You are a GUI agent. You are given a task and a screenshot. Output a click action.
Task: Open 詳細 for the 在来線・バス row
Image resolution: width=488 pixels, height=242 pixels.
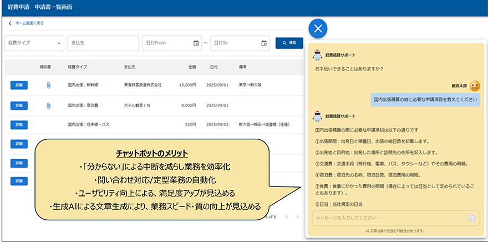(19, 124)
